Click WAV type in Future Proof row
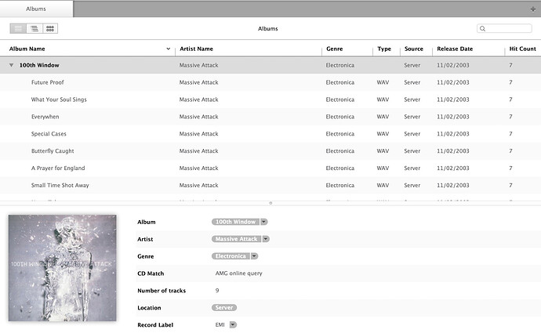 [383, 82]
